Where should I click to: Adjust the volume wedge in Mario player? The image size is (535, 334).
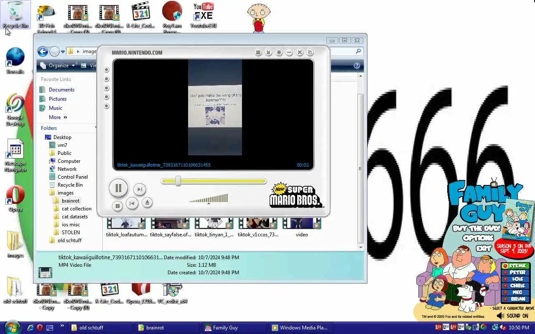coord(209,198)
